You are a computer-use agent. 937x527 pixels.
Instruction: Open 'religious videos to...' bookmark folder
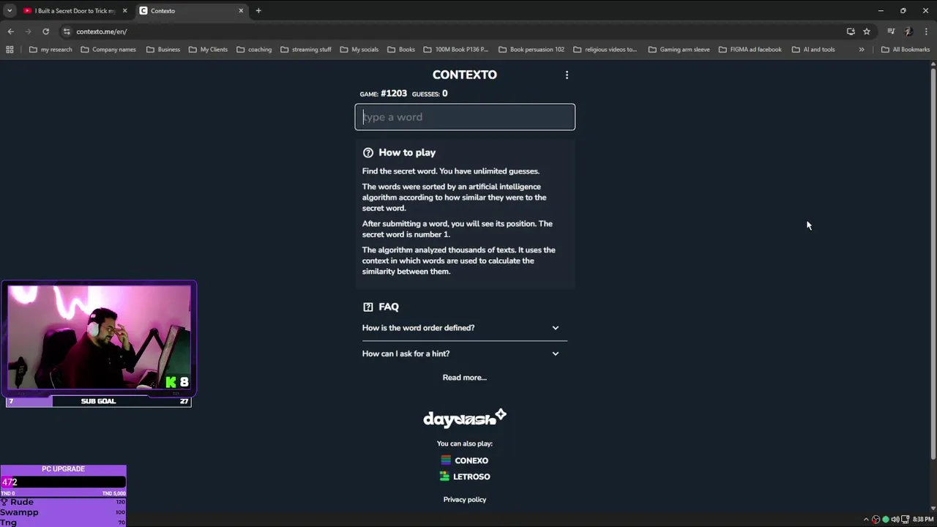tap(605, 50)
